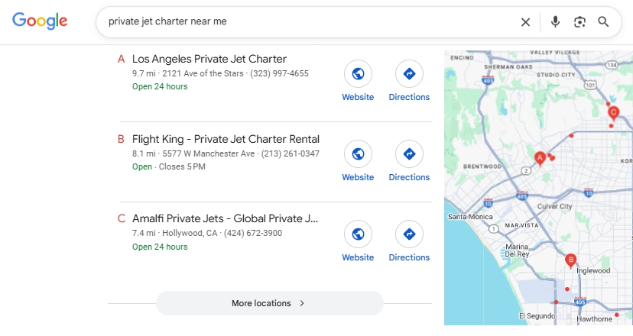The height and width of the screenshot is (336, 633).
Task: Get directions to Flight King
Action: click(x=409, y=154)
